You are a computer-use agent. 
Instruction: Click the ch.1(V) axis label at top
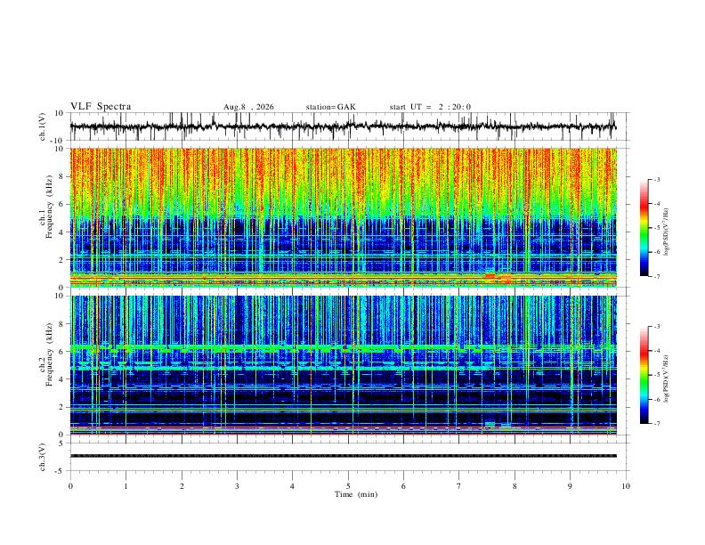[43, 126]
